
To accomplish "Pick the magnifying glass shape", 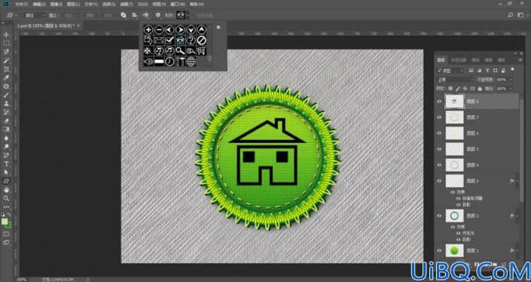I will pos(180,51).
